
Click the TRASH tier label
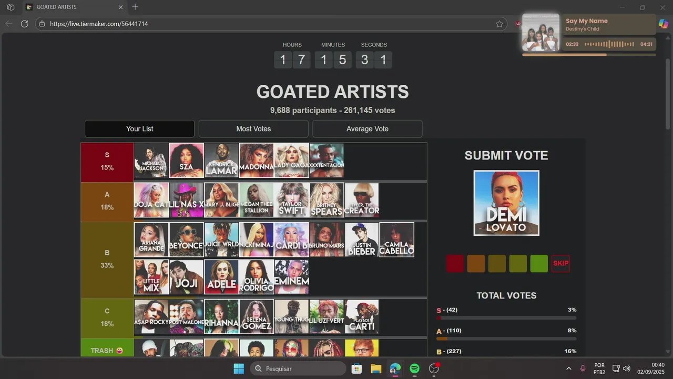[x=107, y=348]
